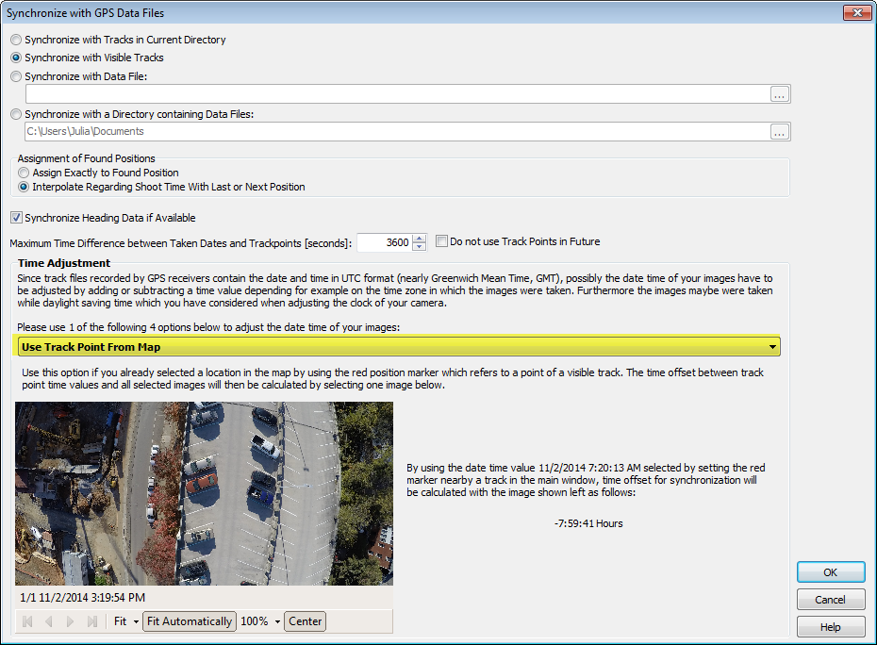Image resolution: width=877 pixels, height=645 pixels.
Task: Go to the previous preview image
Action: click(x=48, y=621)
